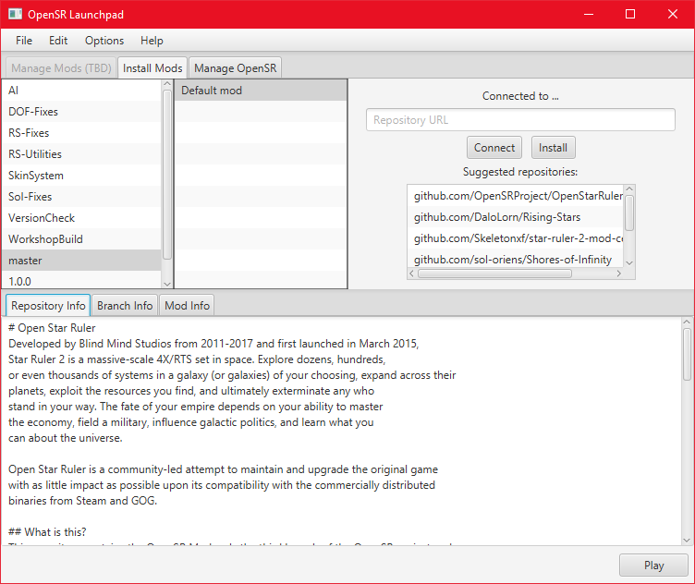Select the RS-Utilities branch
Image resolution: width=695 pixels, height=584 pixels.
point(81,154)
